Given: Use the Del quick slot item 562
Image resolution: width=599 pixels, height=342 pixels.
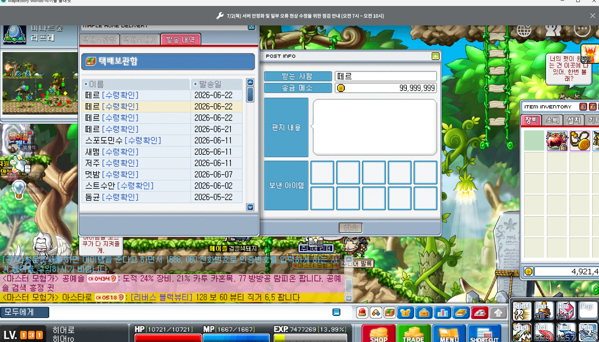Looking at the screenshot, I should click(544, 332).
